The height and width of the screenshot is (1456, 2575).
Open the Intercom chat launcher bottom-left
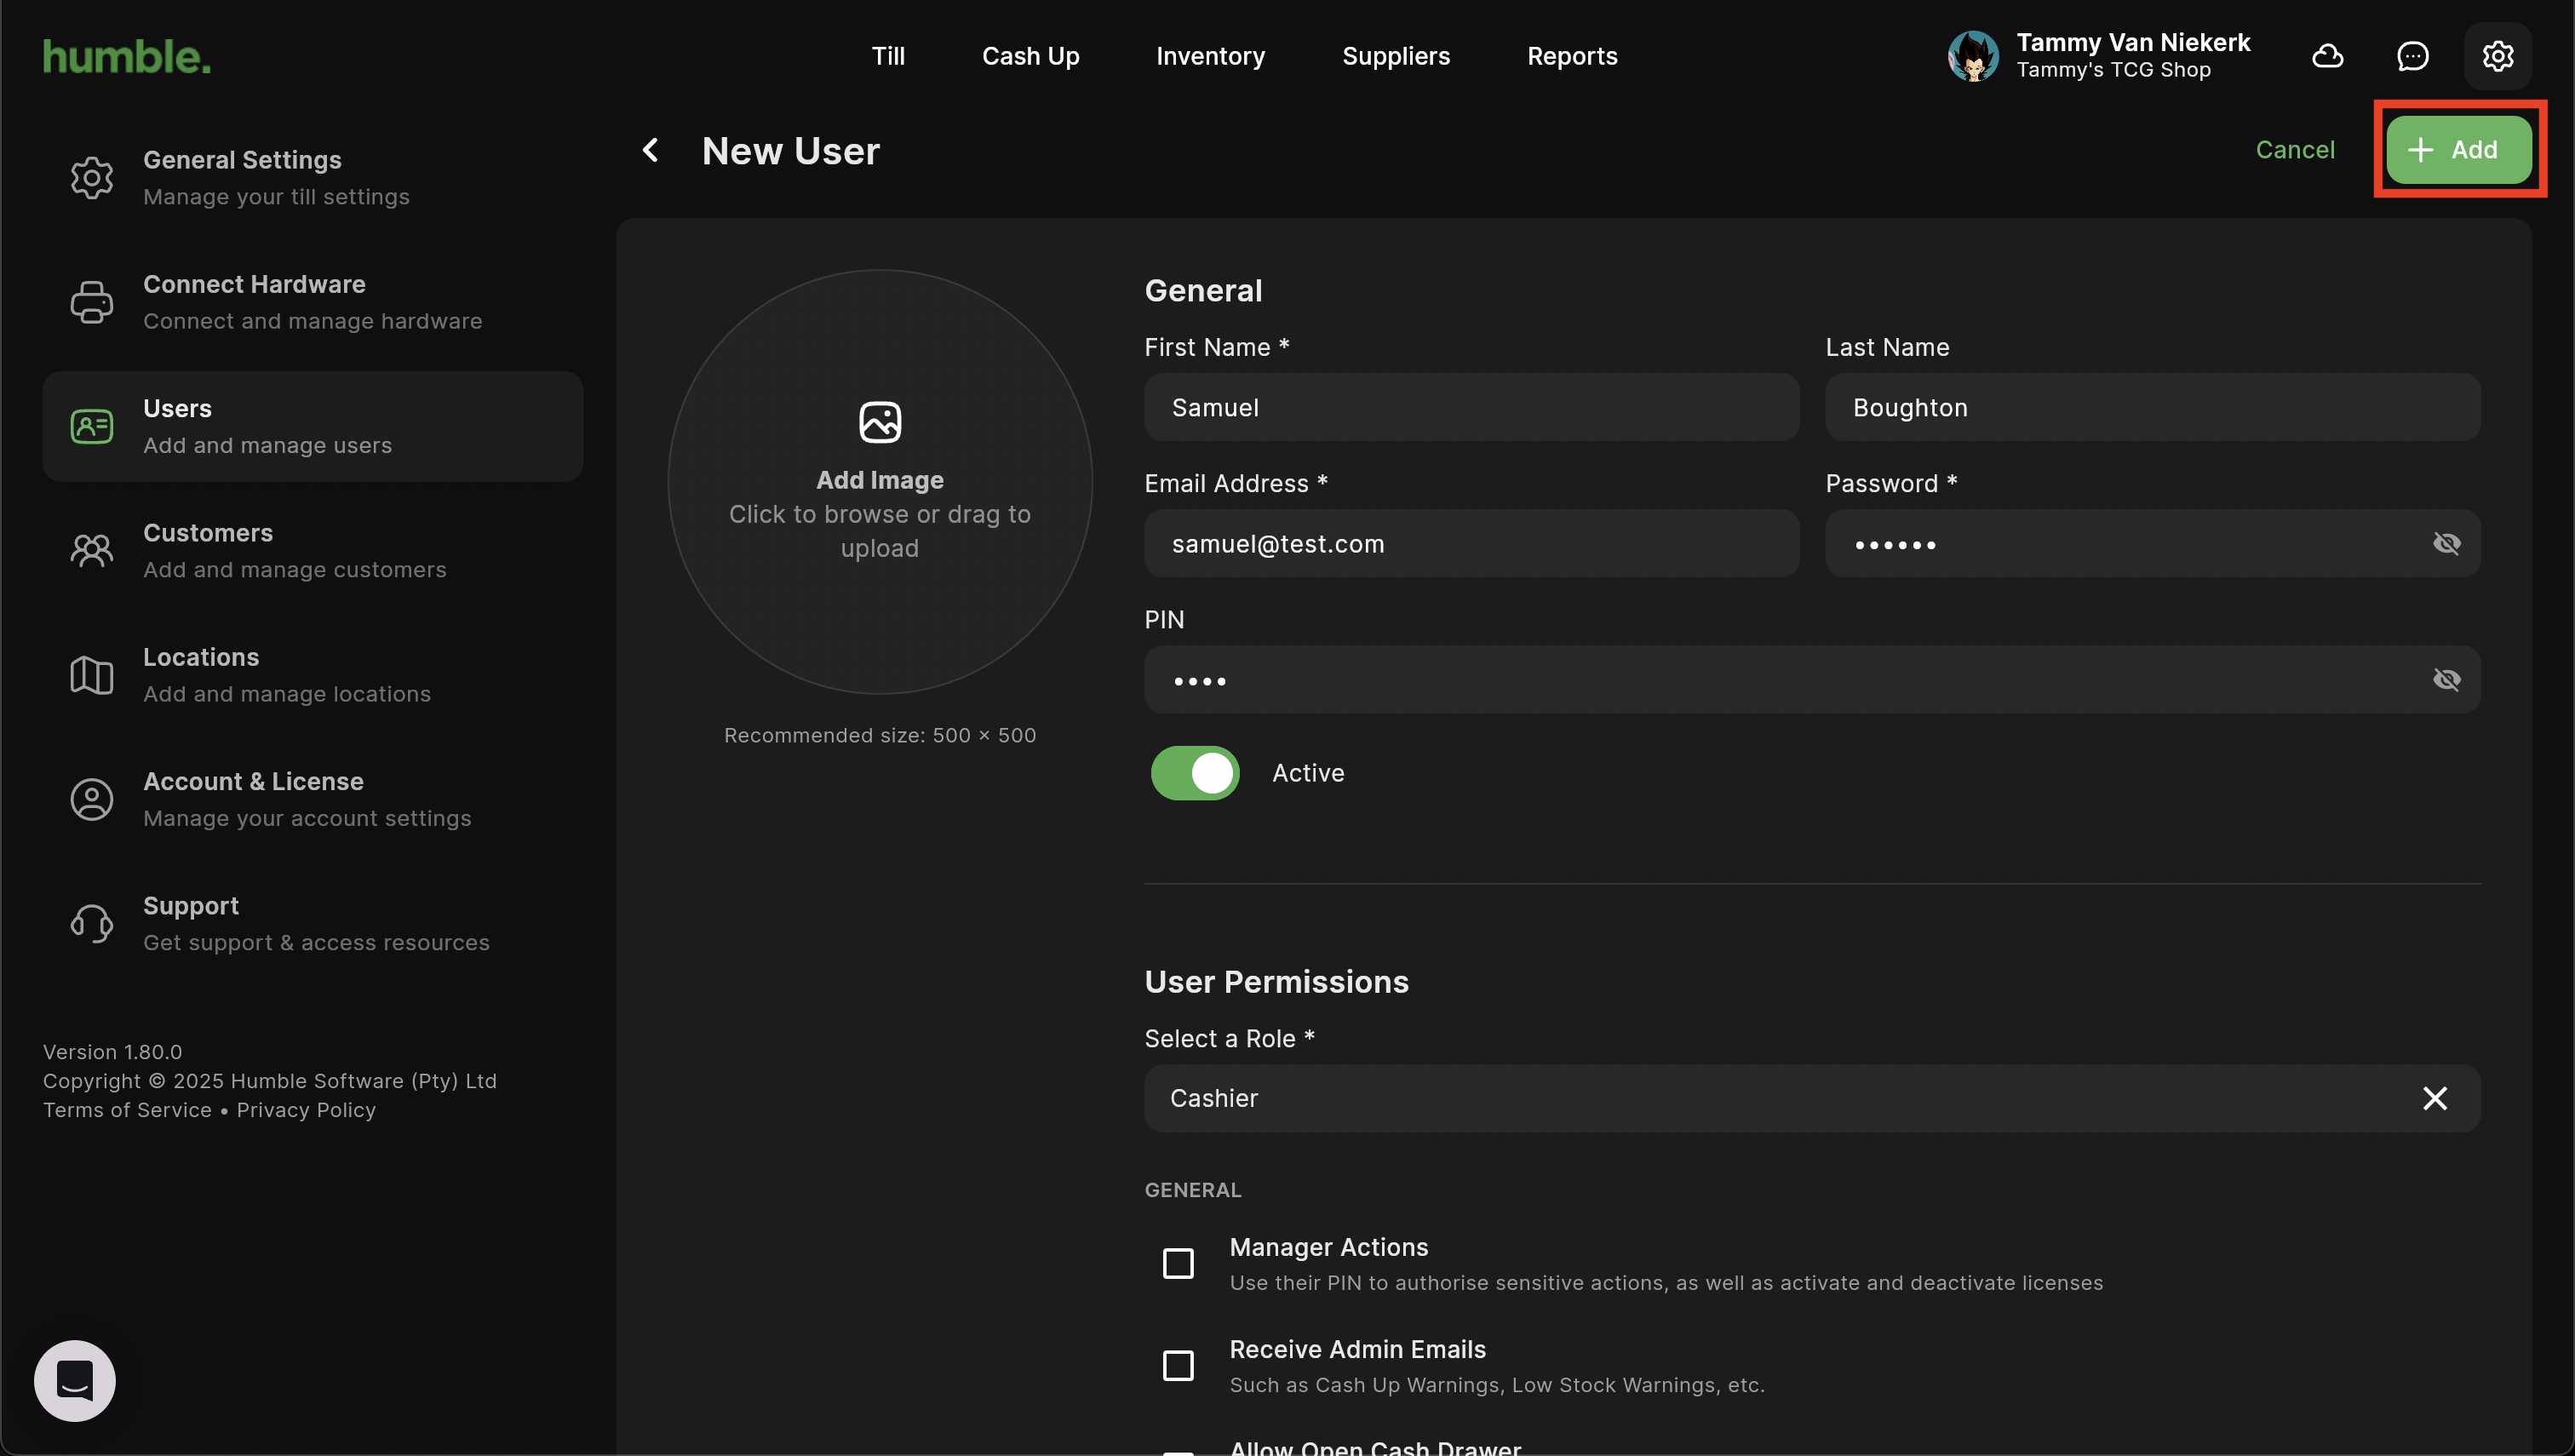point(75,1380)
